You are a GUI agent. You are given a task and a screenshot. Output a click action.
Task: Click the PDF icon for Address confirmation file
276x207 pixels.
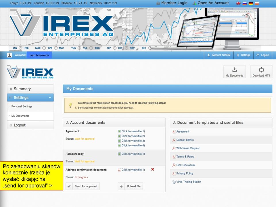click(x=119, y=170)
